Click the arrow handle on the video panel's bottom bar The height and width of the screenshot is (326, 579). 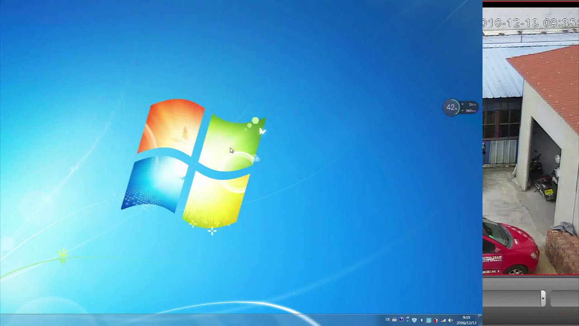click(543, 298)
